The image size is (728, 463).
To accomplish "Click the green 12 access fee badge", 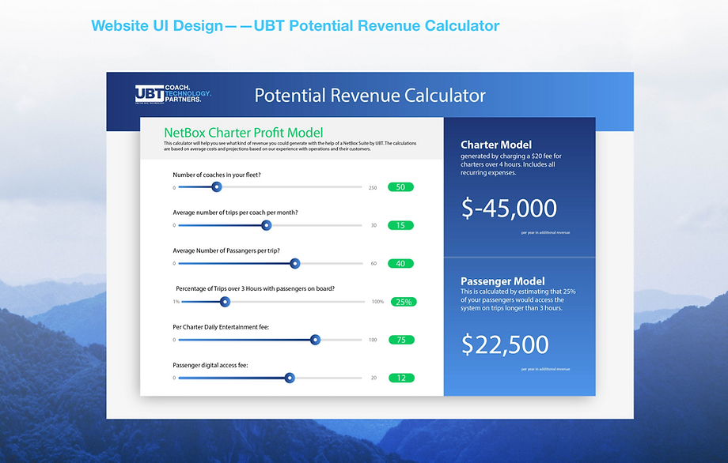I will (401, 378).
